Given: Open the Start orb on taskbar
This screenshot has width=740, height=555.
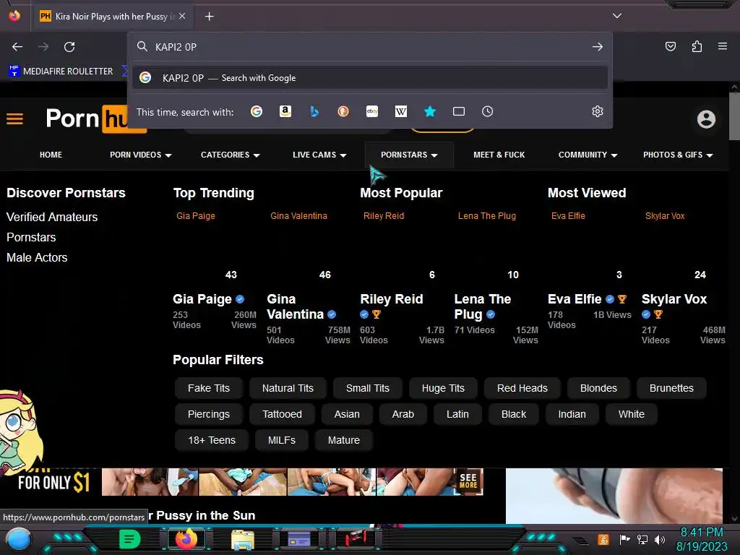Looking at the screenshot, I should coord(18,539).
